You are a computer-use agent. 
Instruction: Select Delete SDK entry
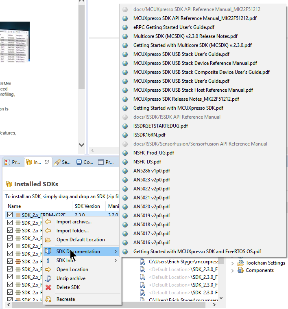tap(68, 287)
